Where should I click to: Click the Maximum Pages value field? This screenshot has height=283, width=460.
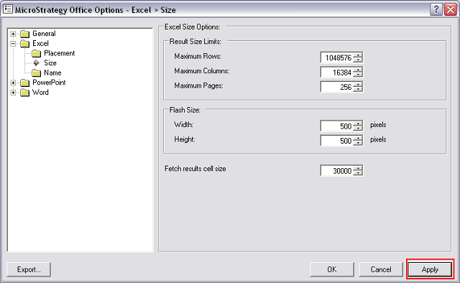click(336, 87)
